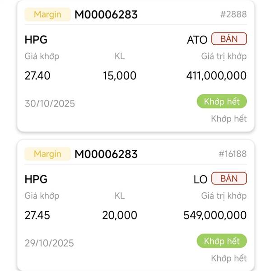
Task: Select the green Khớp hết status dated 30/10/2025
Action: (222, 102)
